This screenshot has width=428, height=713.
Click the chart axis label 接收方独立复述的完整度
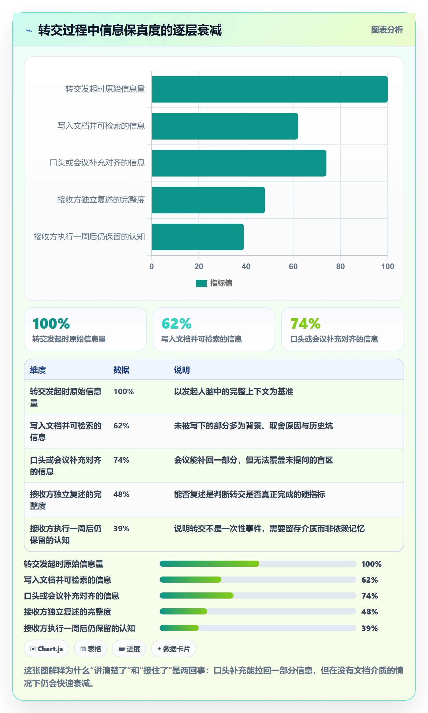coord(101,200)
